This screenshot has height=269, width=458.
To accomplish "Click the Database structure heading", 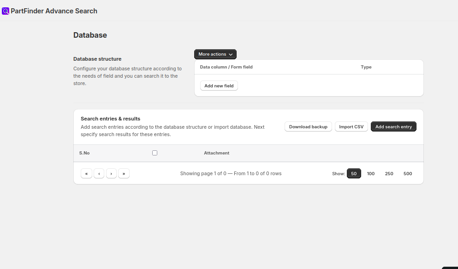I will tap(97, 59).
